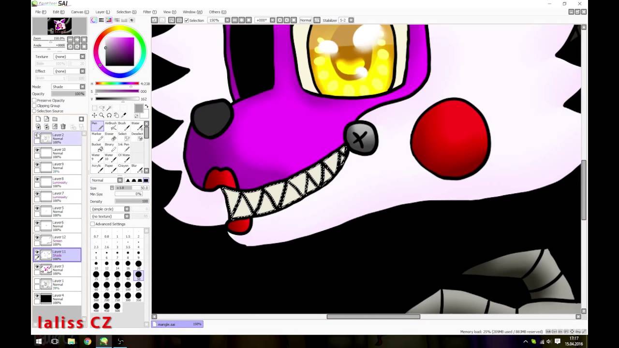Screen dimensions: 619x348
Task: Create a new layer folder
Action: pos(55,119)
